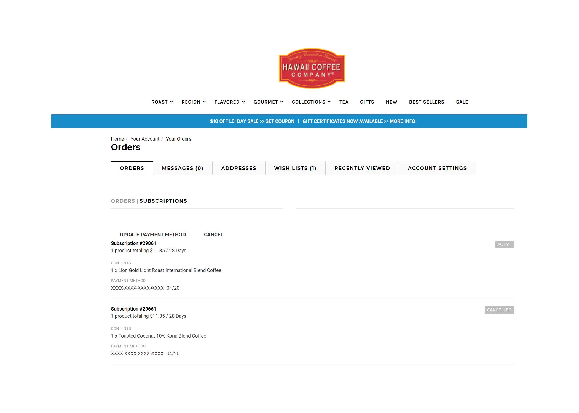Open the Account Settings tab
Image resolution: width=579 pixels, height=413 pixels.
point(437,168)
